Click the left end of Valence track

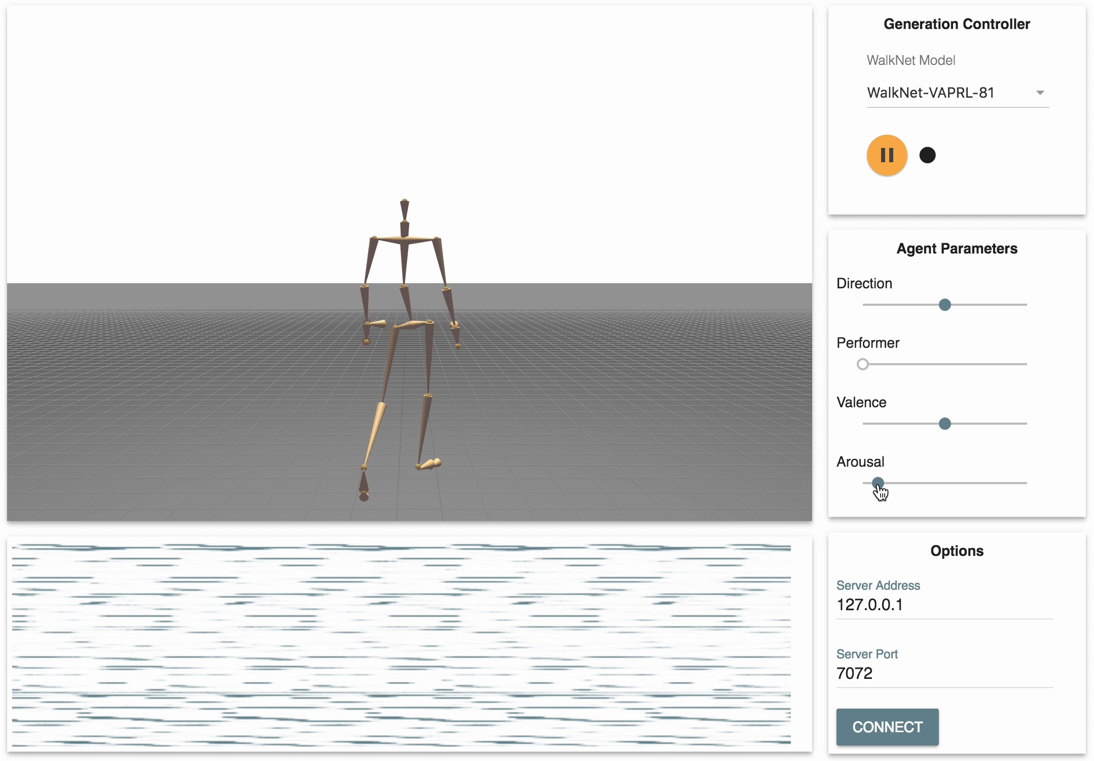click(x=864, y=424)
